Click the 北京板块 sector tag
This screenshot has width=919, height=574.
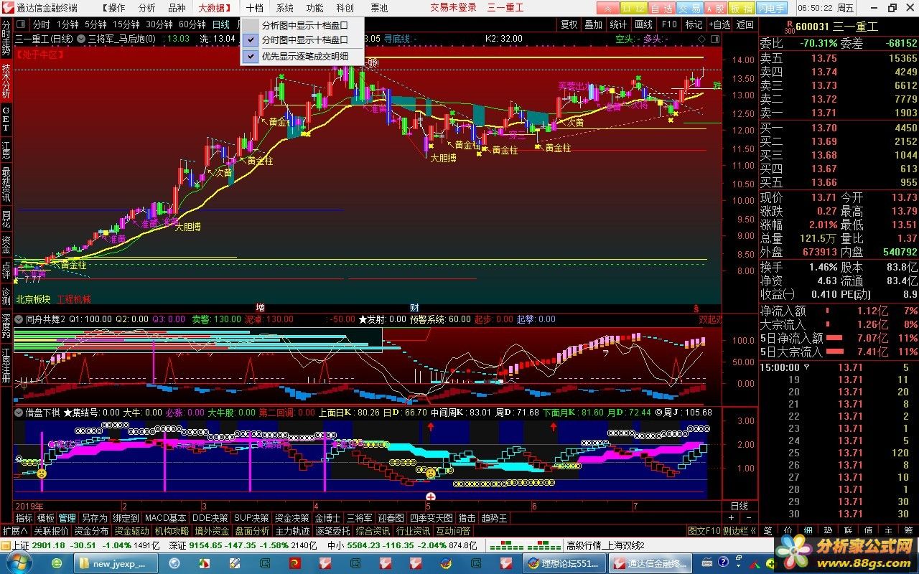pyautogui.click(x=33, y=299)
